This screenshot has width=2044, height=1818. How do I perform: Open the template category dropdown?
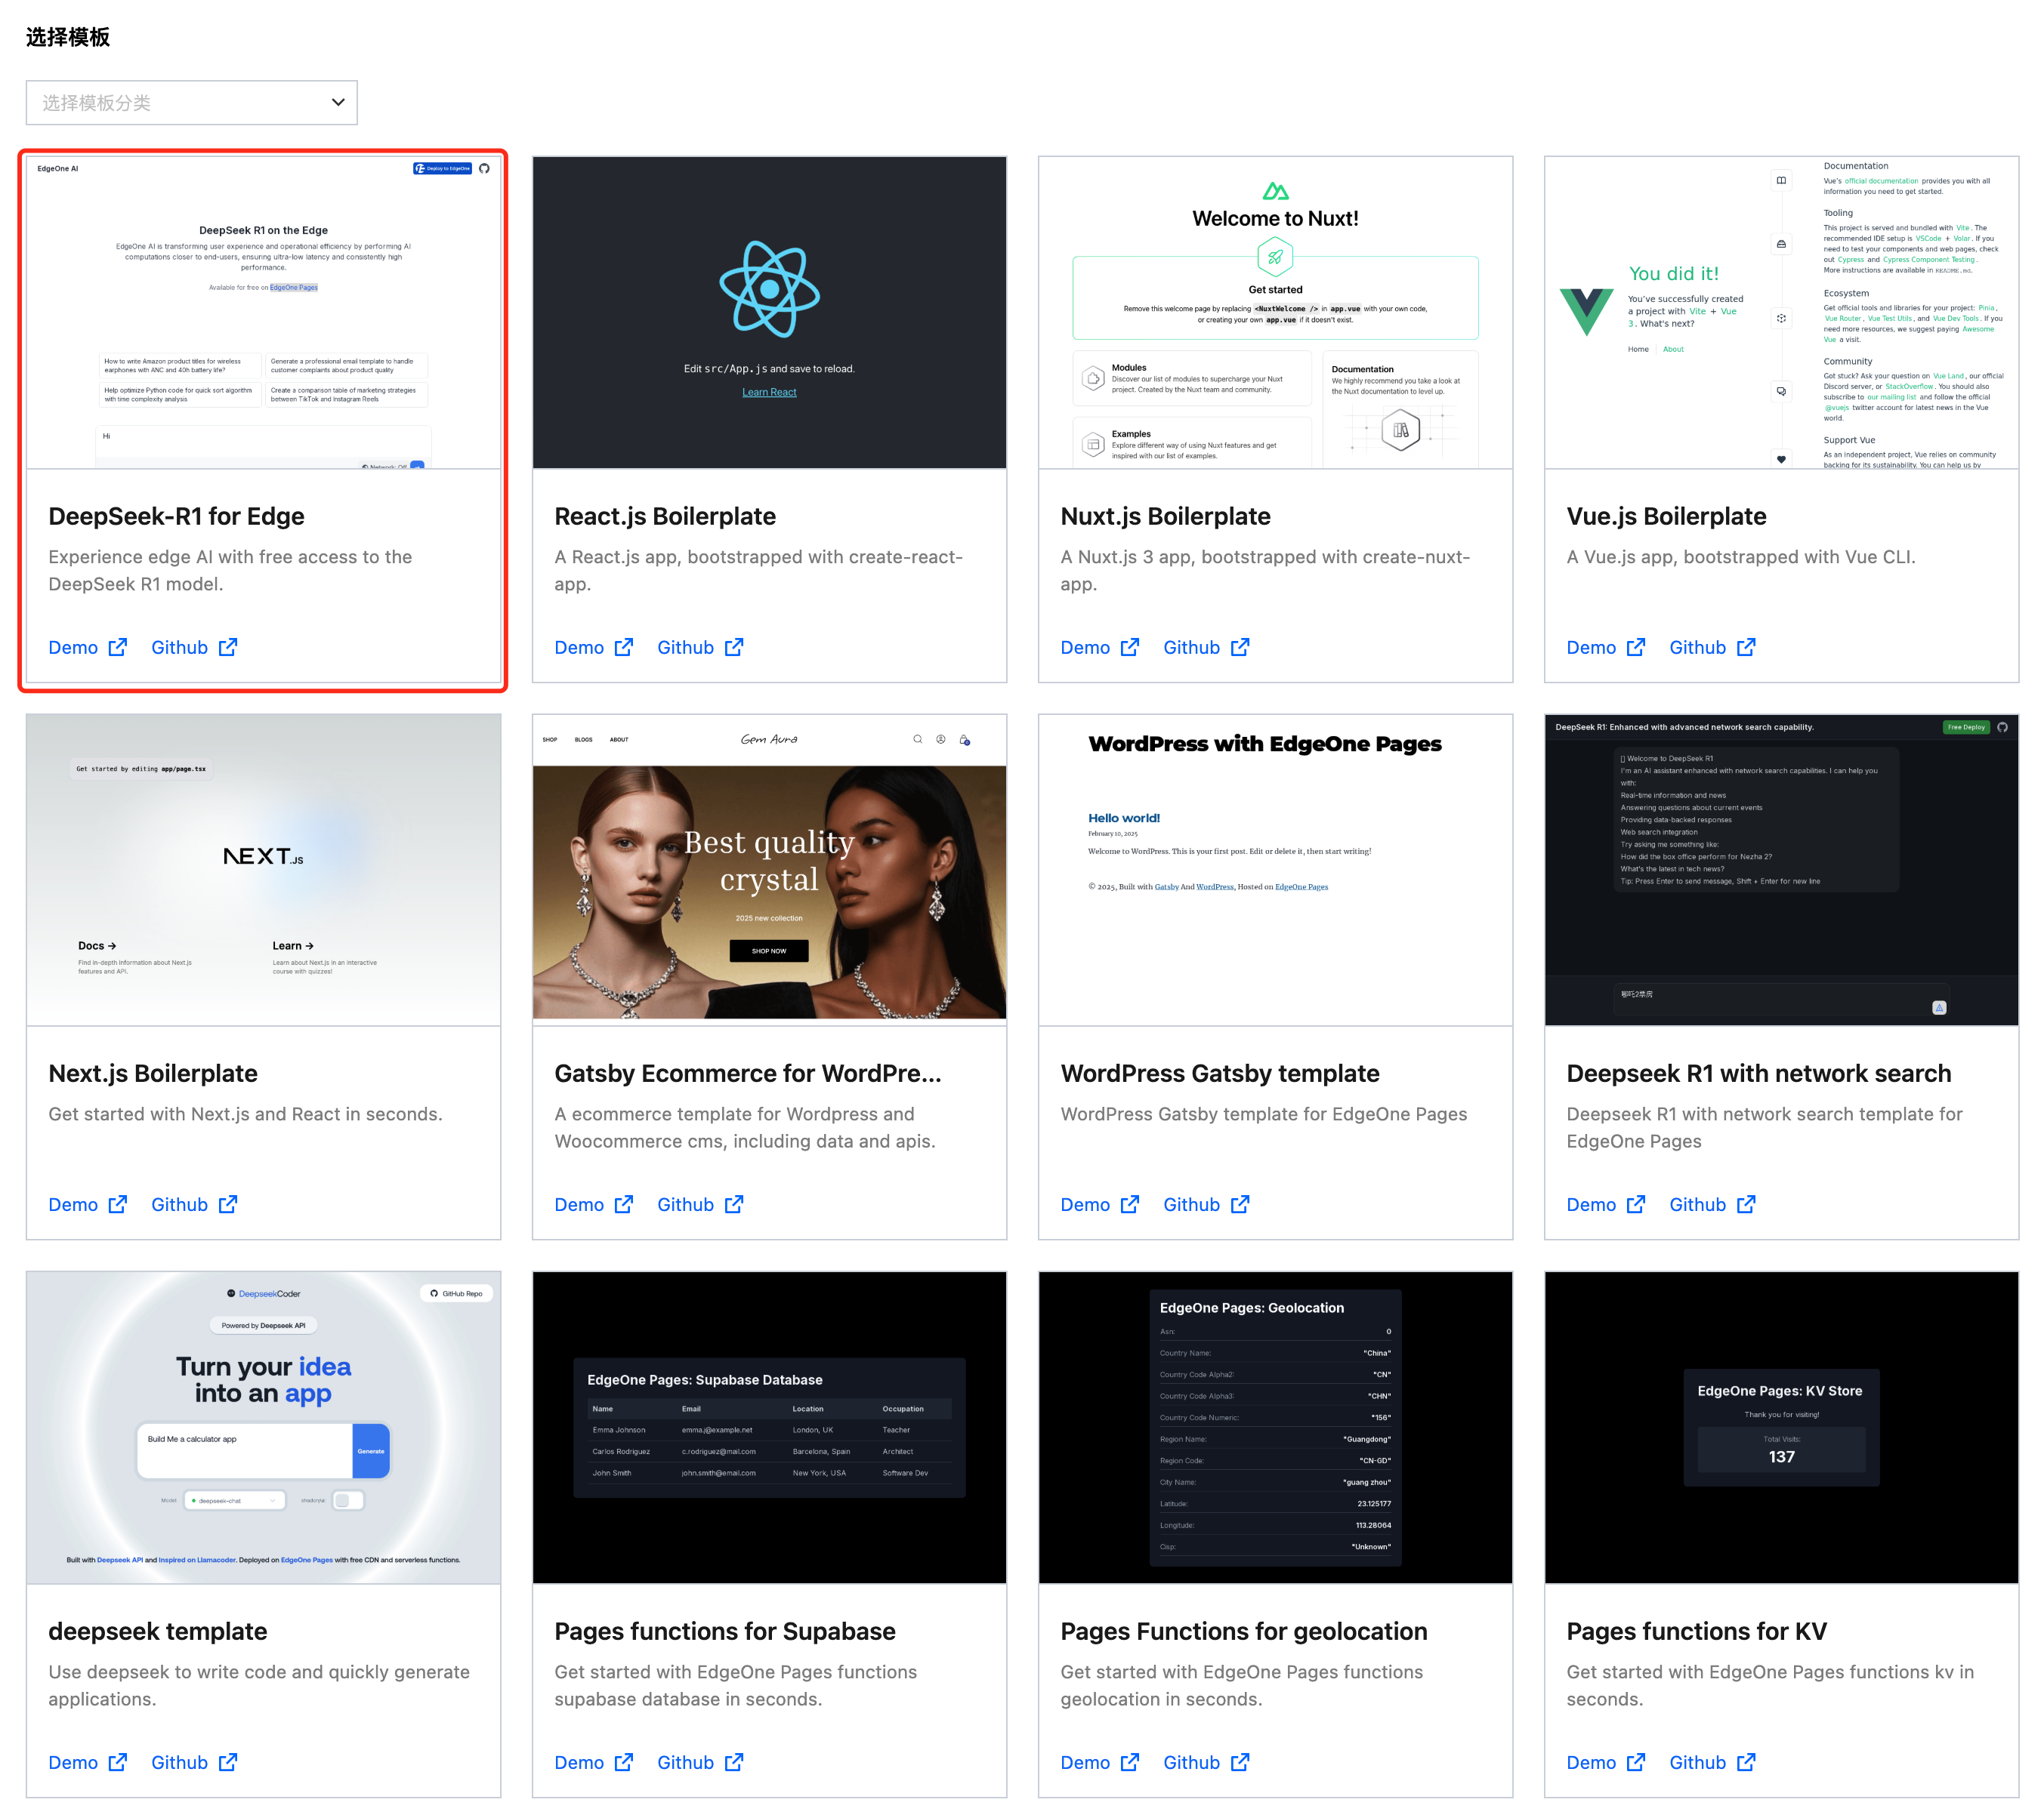tap(190, 103)
